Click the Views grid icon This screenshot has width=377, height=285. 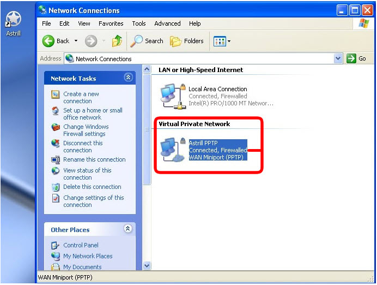(x=220, y=41)
